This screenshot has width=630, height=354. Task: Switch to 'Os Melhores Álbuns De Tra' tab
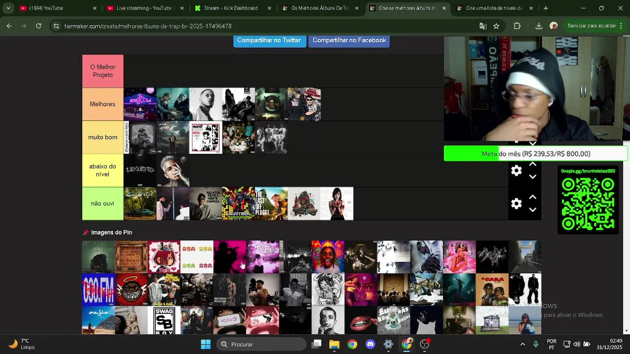point(319,8)
